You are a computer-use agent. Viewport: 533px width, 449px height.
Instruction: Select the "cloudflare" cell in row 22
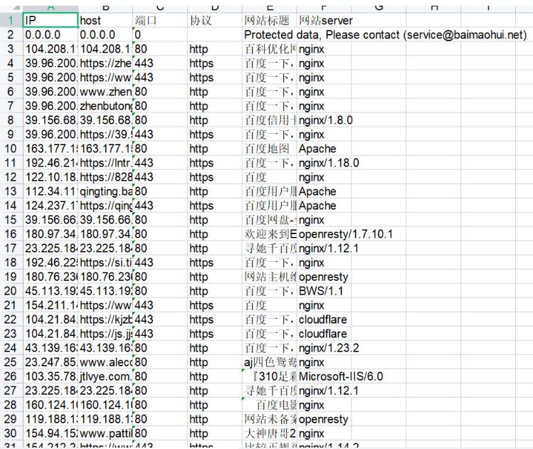324,319
